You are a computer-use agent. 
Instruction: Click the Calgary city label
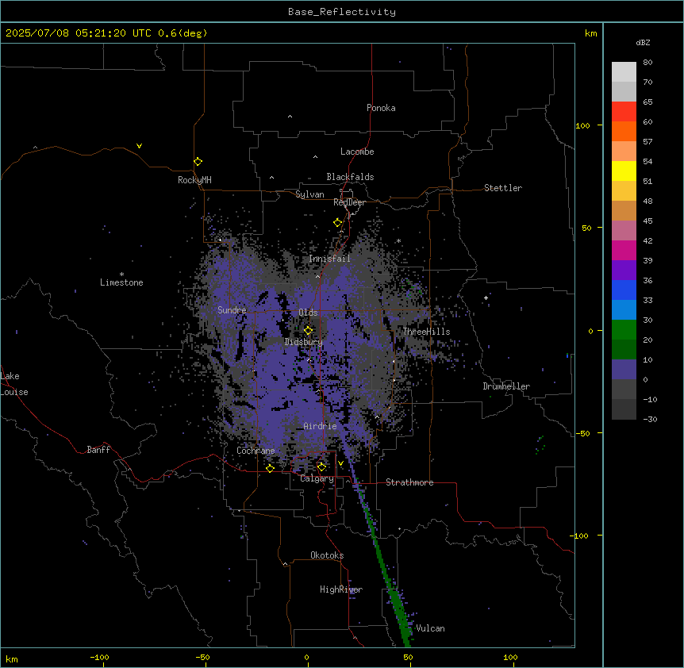click(x=317, y=478)
